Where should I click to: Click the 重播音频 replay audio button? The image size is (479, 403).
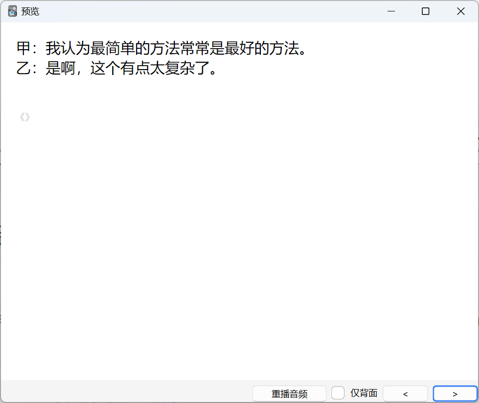point(289,394)
